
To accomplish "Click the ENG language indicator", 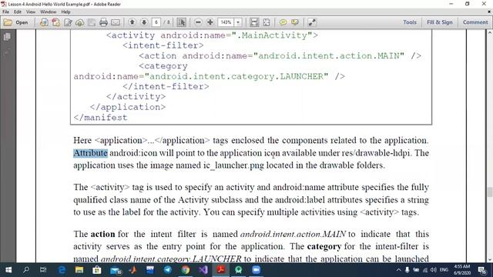I will point(444,270).
